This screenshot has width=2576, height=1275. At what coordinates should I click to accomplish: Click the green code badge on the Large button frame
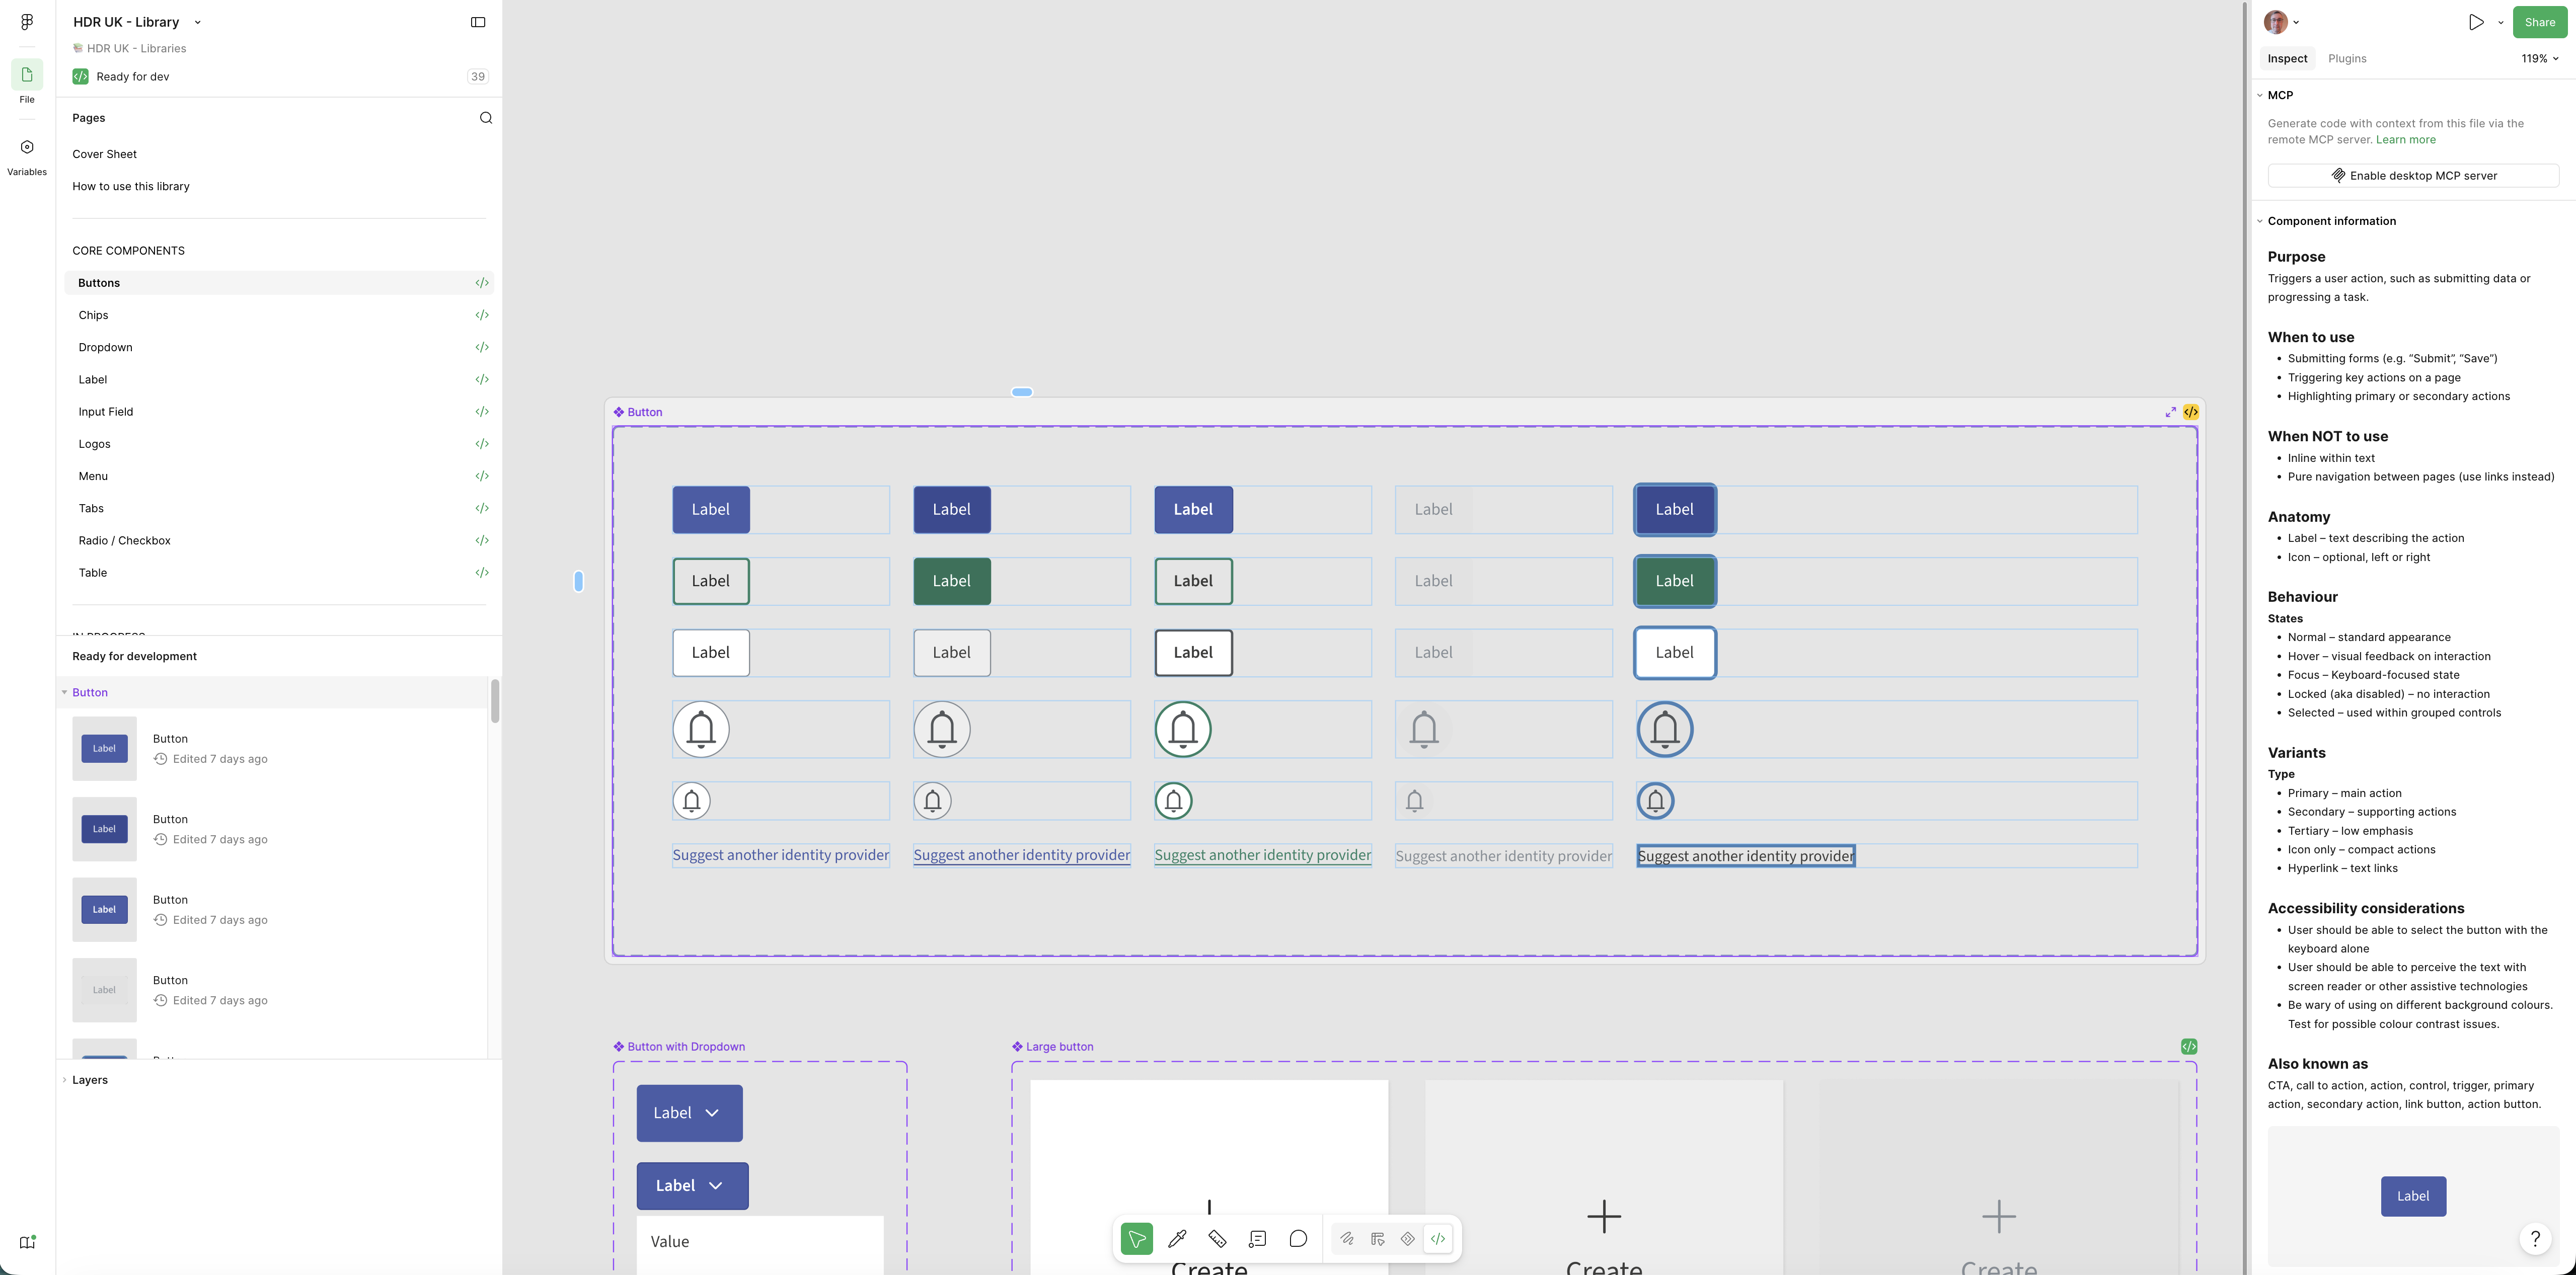pyautogui.click(x=2189, y=1047)
